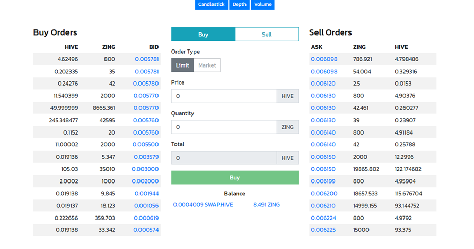The image size is (474, 249).
Task: Click the BID column header
Action: pos(154,47)
